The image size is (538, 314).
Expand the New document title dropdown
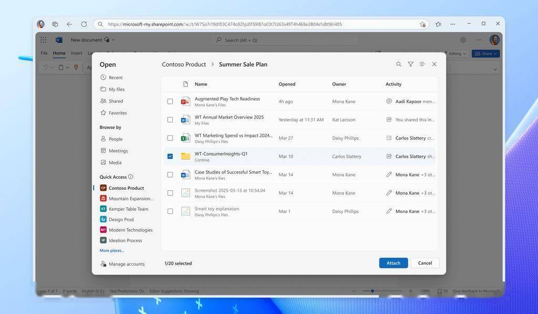(113, 40)
